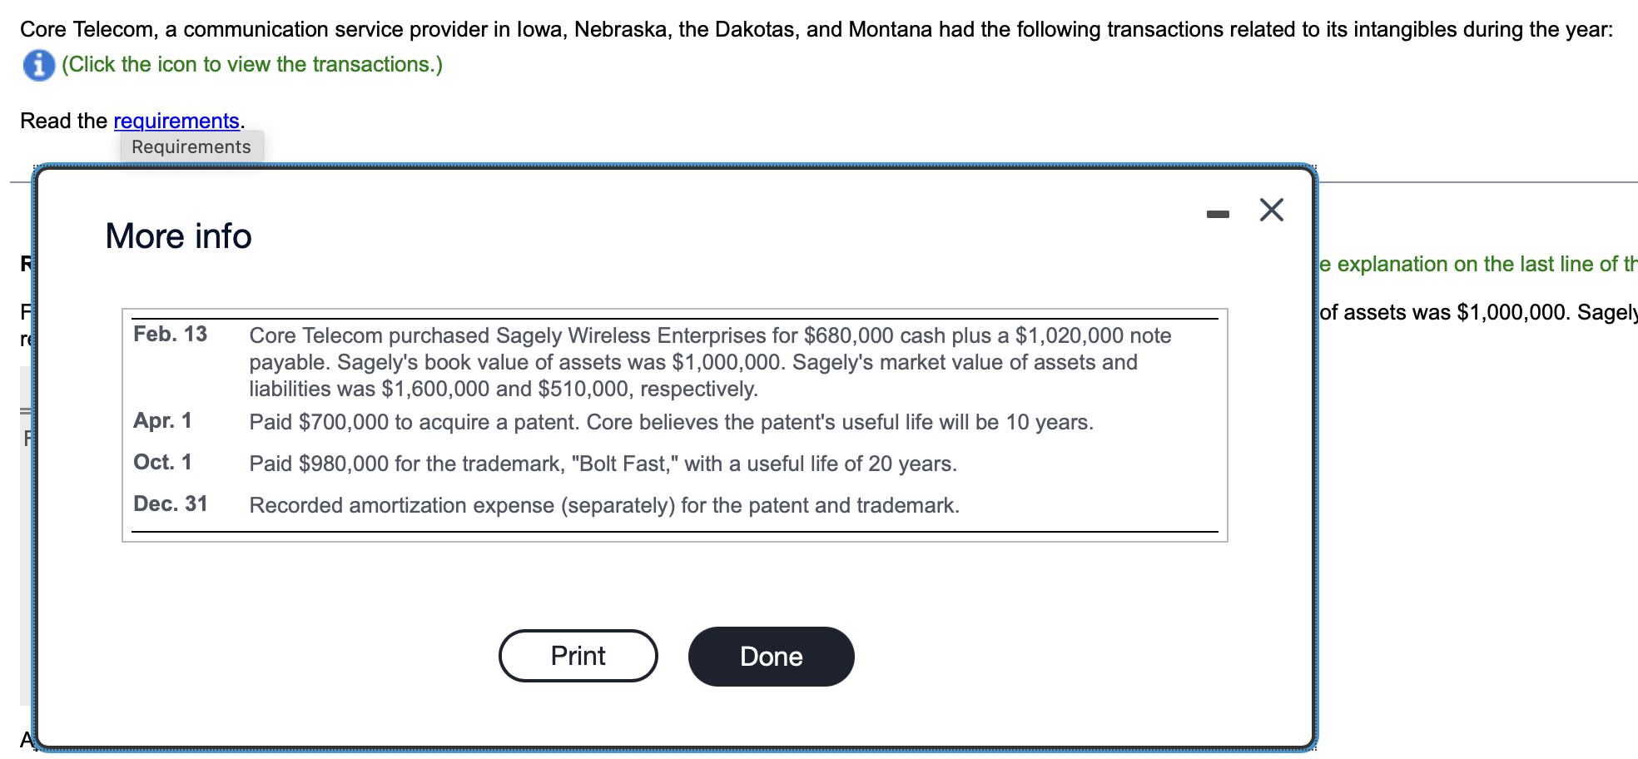Click the Read the requirements sentence

[132, 121]
